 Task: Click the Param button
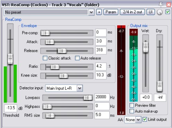pyautogui.click(x=111, y=12)
